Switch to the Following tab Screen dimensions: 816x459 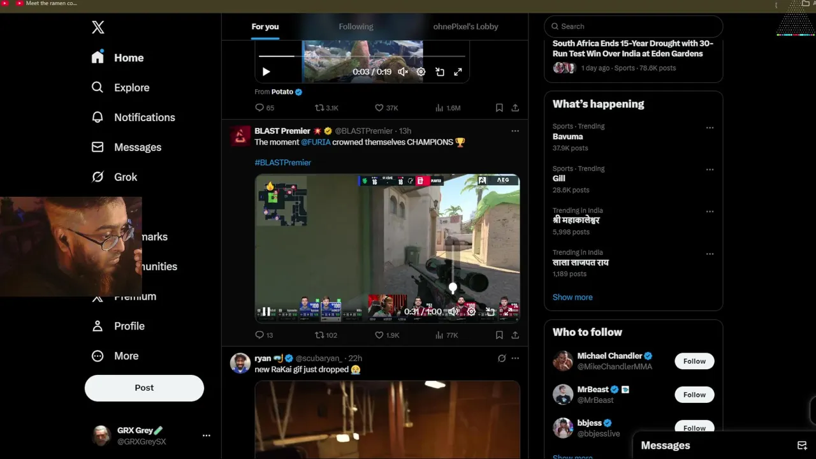click(356, 27)
